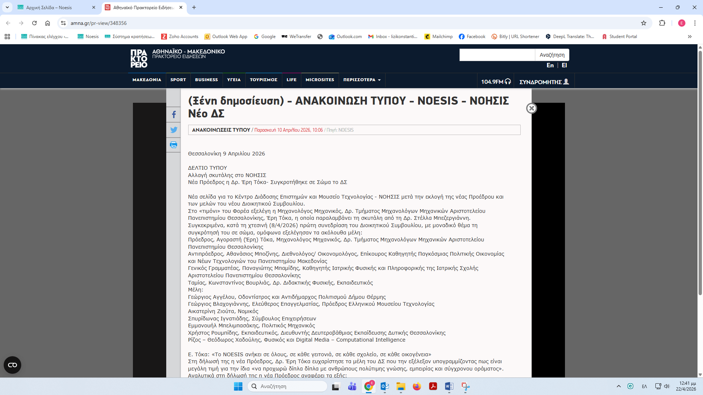Share article on Facebook sidebar icon
703x395 pixels.
[174, 115]
